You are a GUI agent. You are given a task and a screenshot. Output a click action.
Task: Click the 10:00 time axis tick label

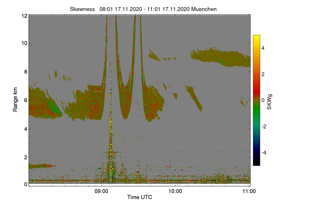tap(175, 191)
